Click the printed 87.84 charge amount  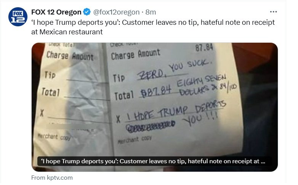click(204, 47)
